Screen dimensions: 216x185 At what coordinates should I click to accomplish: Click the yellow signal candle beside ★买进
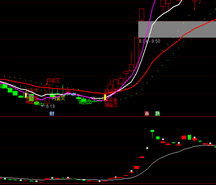[105, 97]
